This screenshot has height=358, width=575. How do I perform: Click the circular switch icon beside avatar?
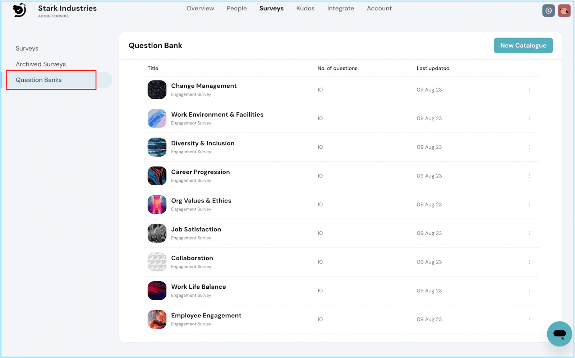point(548,11)
